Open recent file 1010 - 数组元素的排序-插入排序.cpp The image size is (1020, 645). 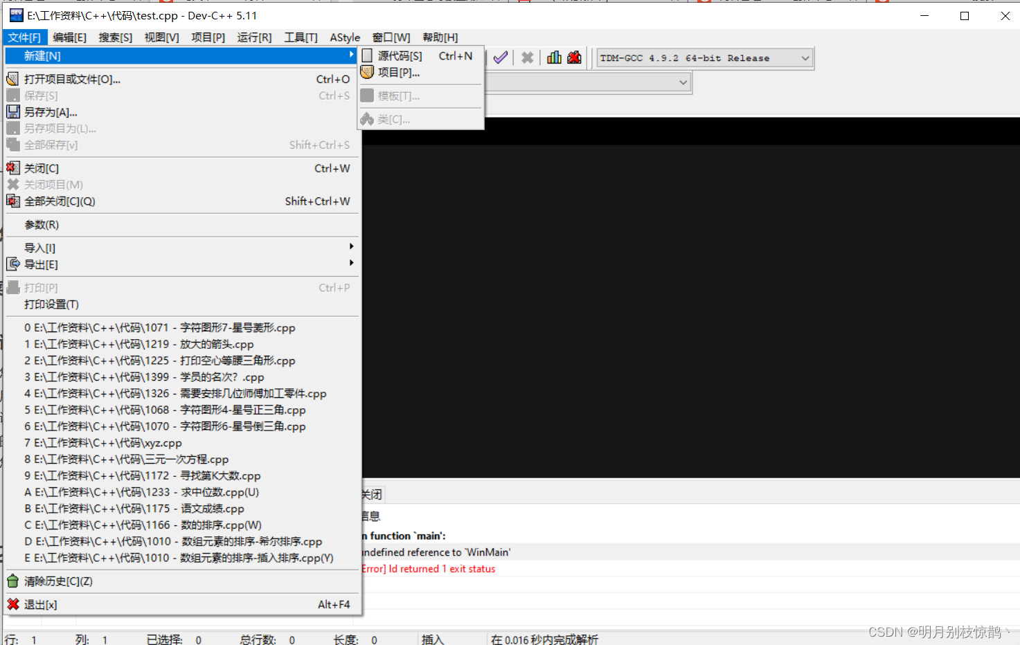182,558
